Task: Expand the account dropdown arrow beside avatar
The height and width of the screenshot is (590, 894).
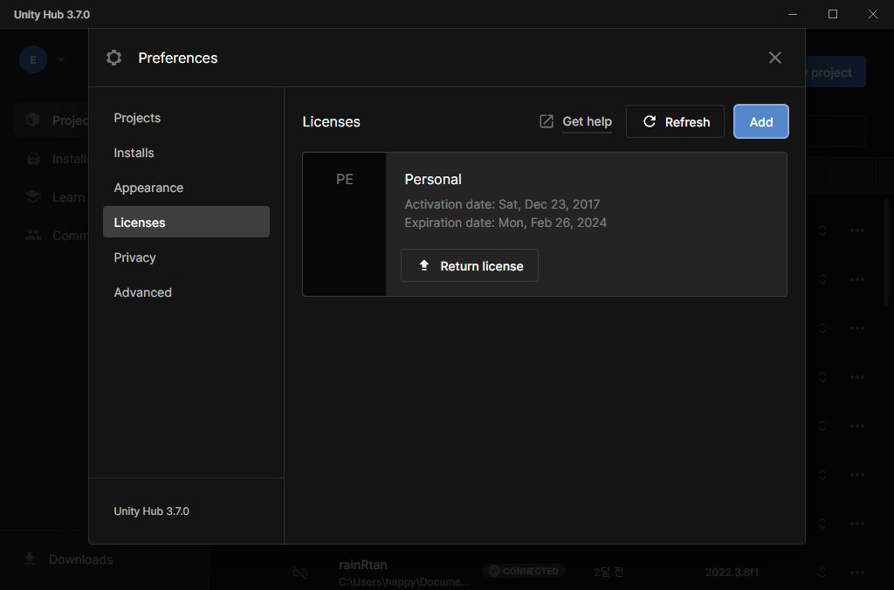Action: tap(61, 59)
